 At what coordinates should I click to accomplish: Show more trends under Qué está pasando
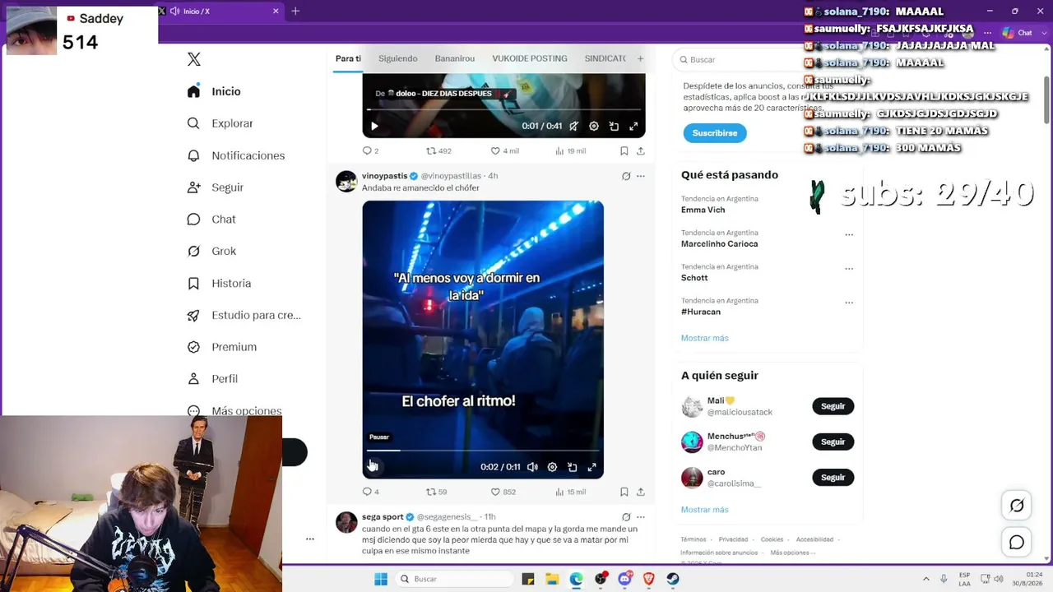click(x=705, y=338)
